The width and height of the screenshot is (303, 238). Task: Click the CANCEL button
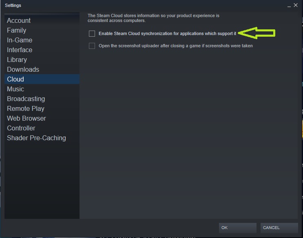point(279,228)
